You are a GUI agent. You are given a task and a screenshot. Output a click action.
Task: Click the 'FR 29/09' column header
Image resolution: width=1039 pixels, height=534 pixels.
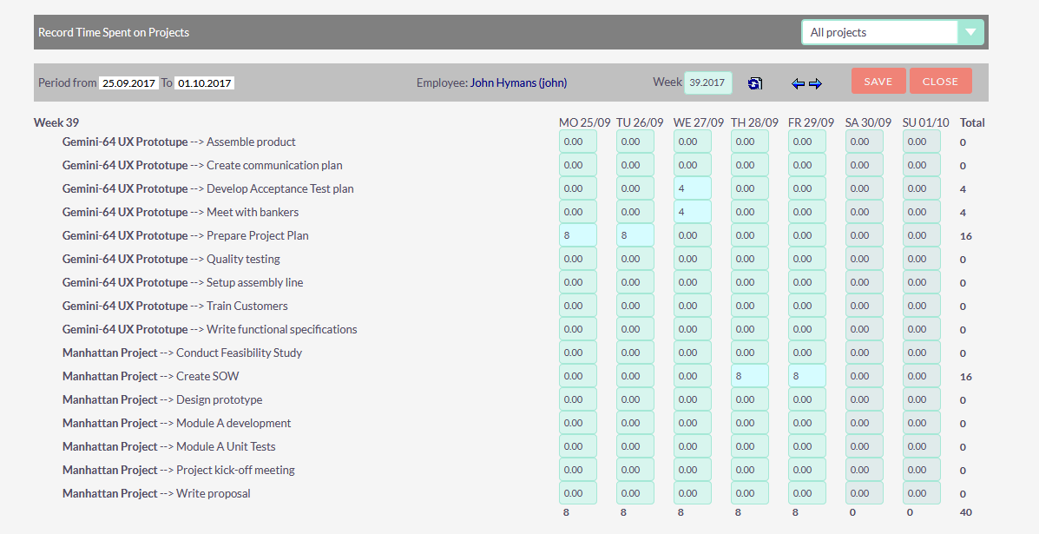(811, 122)
